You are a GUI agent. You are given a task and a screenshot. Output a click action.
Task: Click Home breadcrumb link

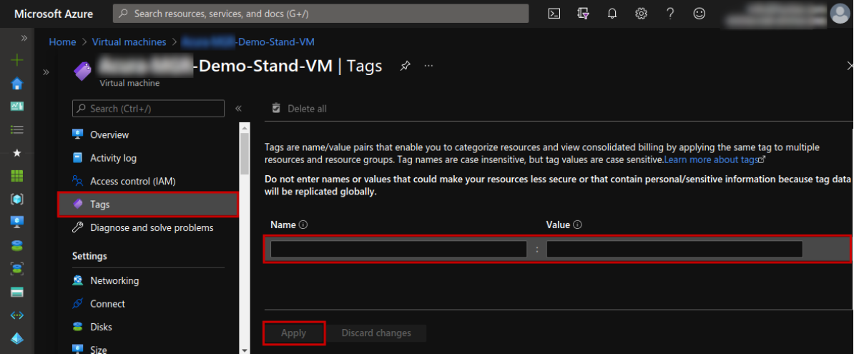pos(62,42)
